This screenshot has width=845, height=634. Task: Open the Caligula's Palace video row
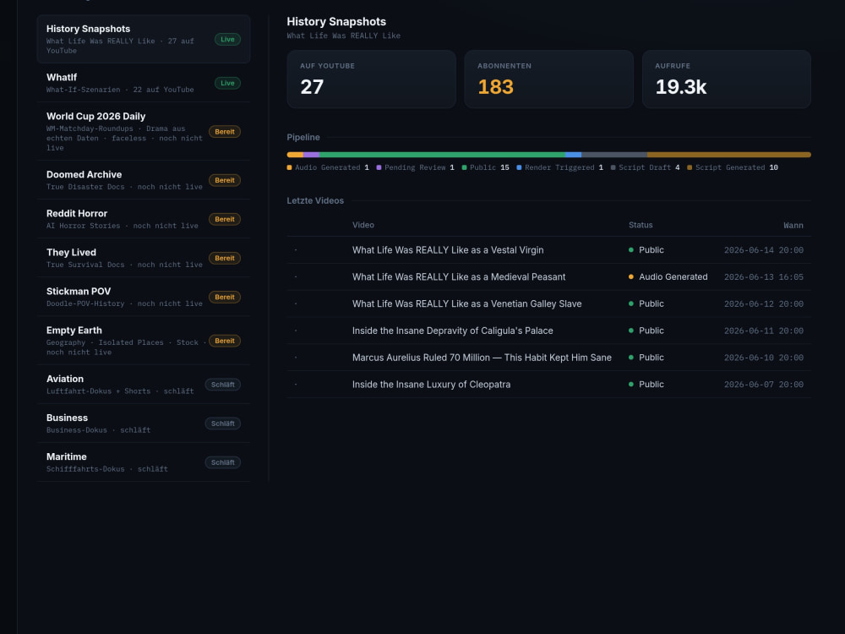548,331
